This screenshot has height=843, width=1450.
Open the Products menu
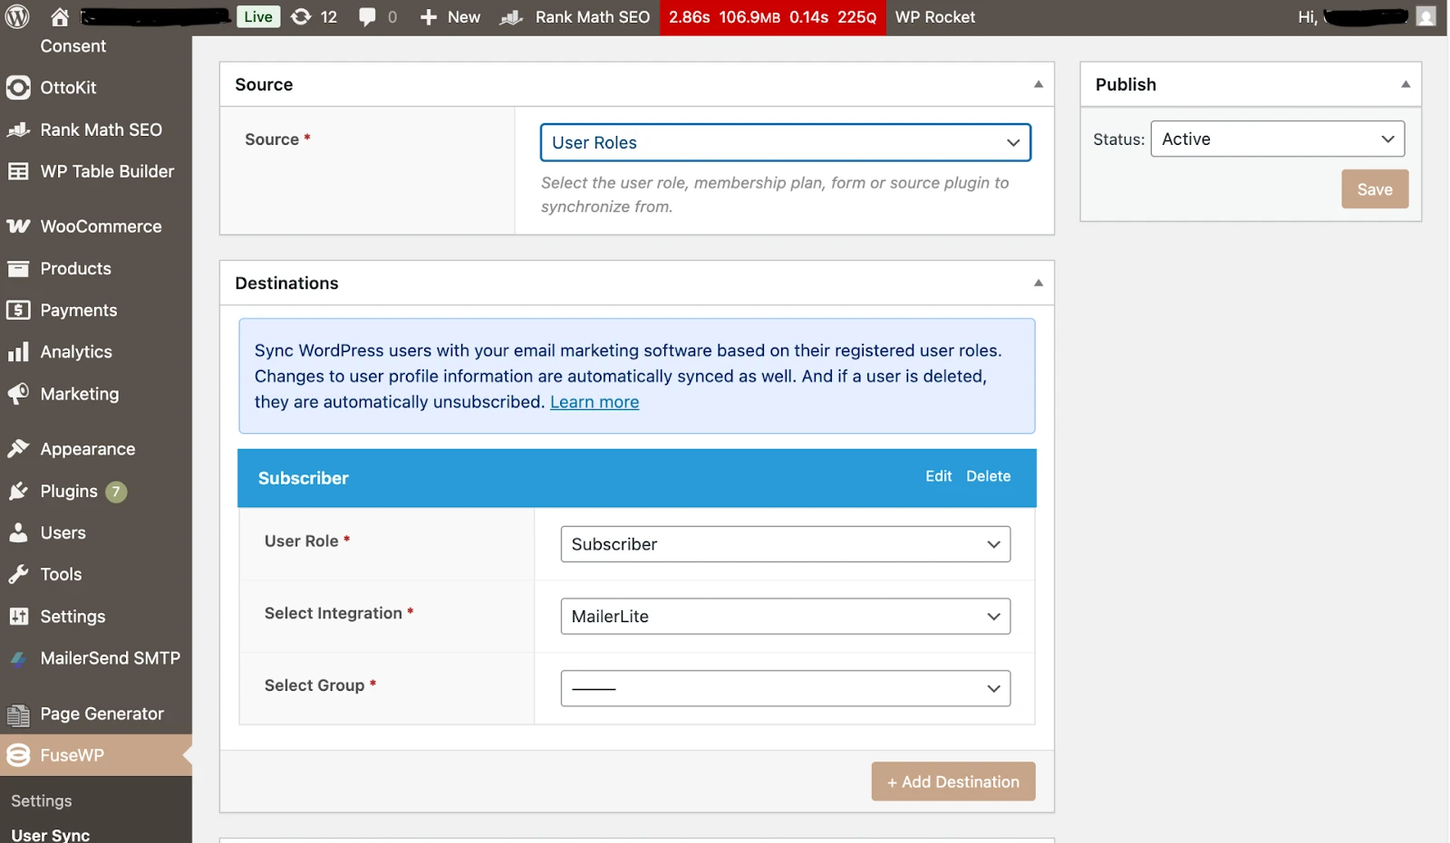coord(75,269)
